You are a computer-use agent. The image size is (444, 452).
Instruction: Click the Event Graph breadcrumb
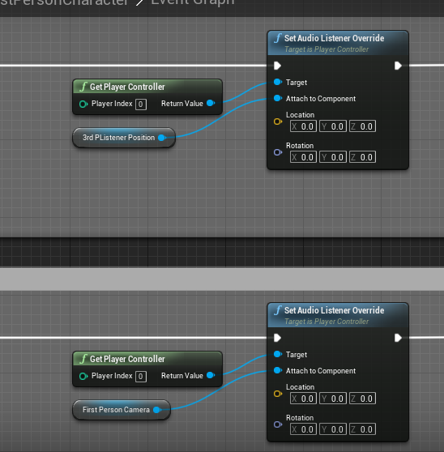(x=193, y=2)
